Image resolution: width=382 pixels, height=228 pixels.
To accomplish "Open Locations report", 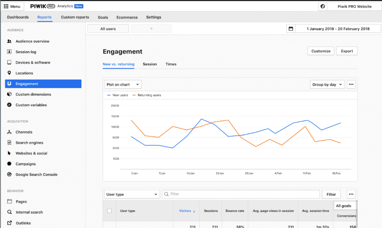I will pyautogui.click(x=24, y=73).
